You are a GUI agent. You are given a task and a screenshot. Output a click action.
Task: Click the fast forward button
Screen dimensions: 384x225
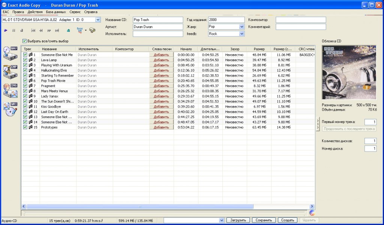click(49, 30)
